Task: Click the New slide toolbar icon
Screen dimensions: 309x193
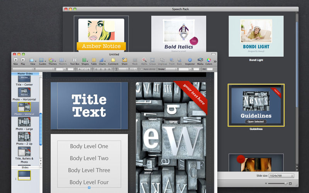Action: (15, 60)
